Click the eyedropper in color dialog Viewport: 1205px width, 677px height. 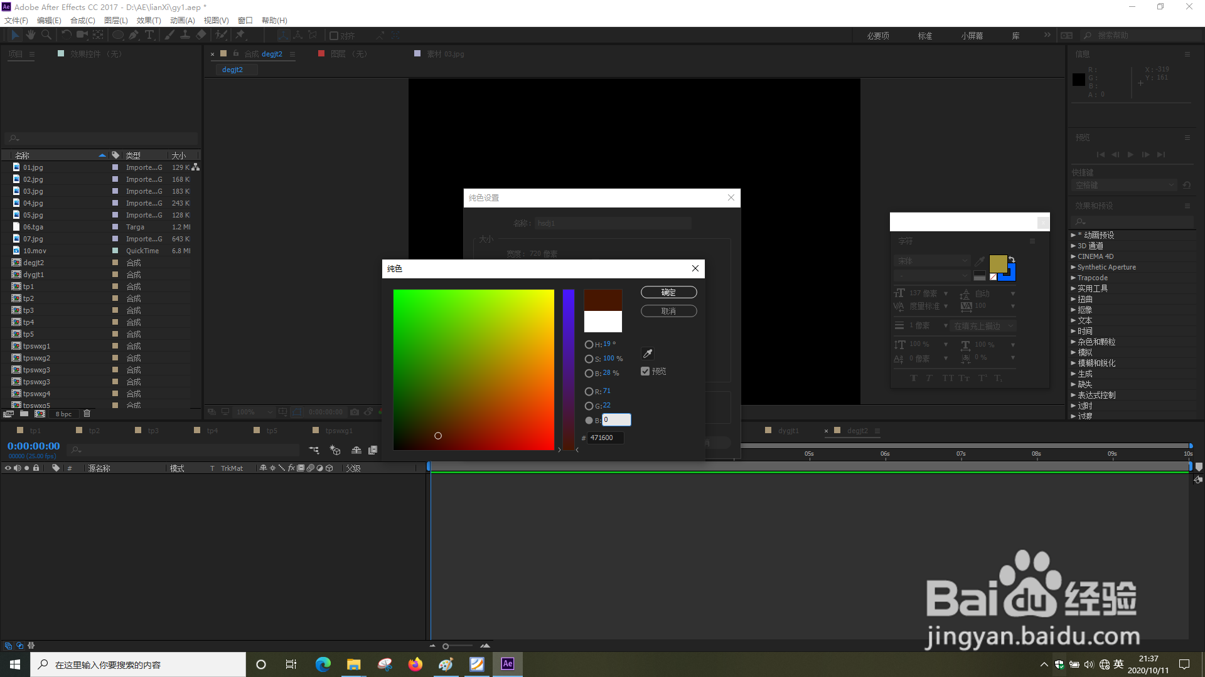(648, 354)
